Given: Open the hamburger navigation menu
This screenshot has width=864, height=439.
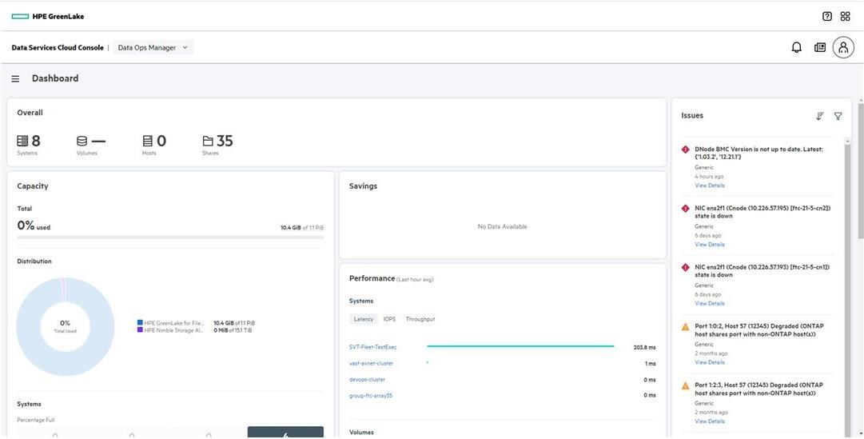Looking at the screenshot, I should pos(15,79).
